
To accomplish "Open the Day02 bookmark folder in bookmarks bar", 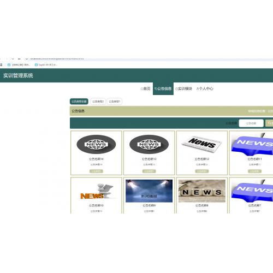I will pos(46,65).
